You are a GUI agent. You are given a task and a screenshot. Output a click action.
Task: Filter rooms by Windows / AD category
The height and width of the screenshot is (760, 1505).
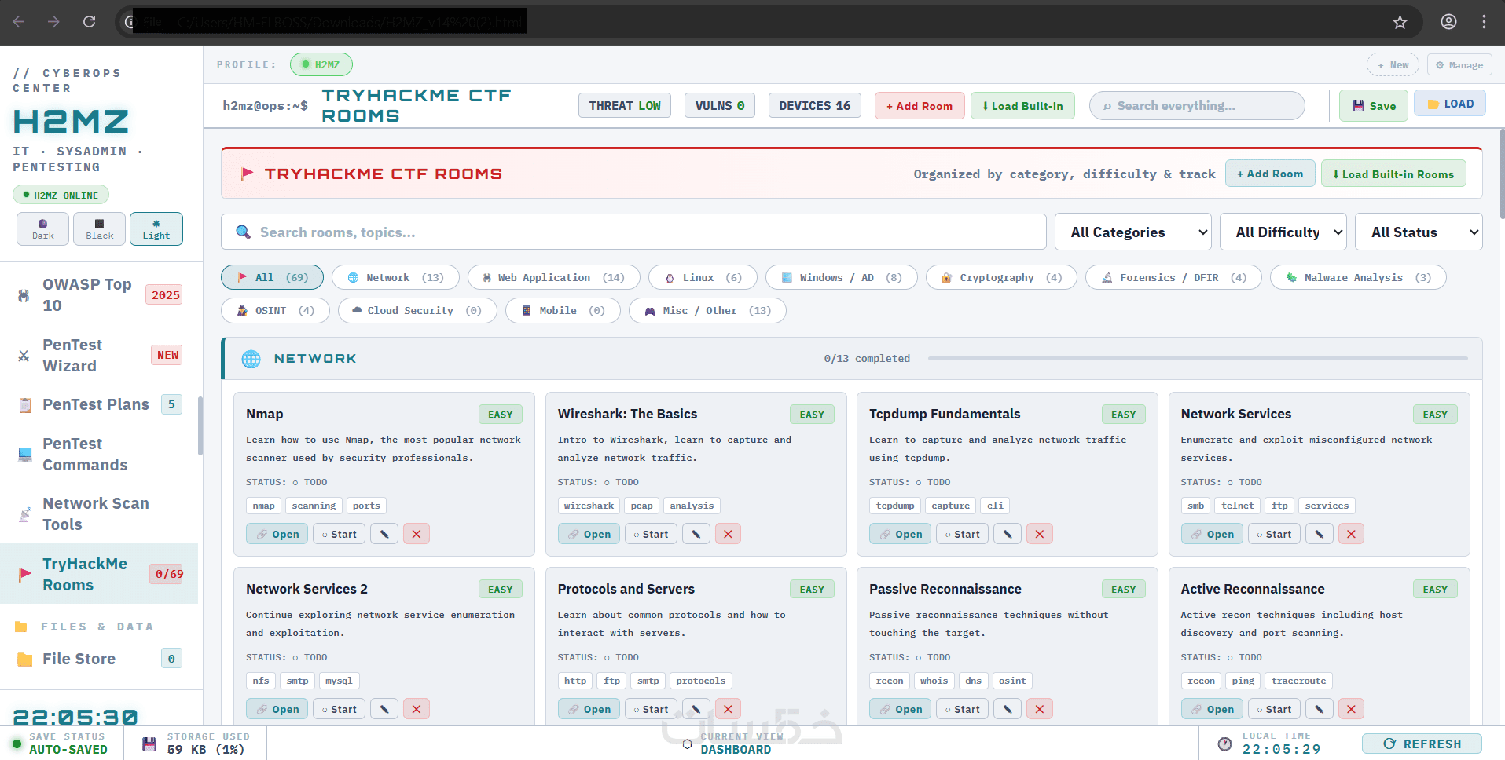click(842, 277)
